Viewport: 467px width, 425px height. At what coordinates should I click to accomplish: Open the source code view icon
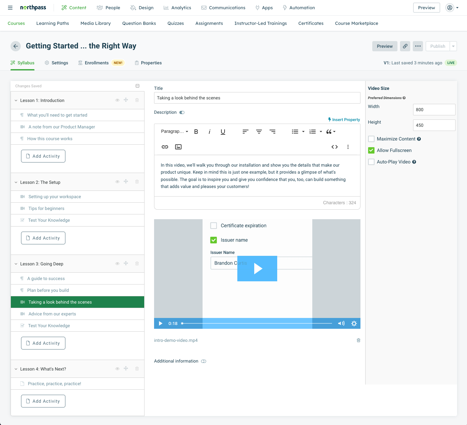pyautogui.click(x=335, y=147)
